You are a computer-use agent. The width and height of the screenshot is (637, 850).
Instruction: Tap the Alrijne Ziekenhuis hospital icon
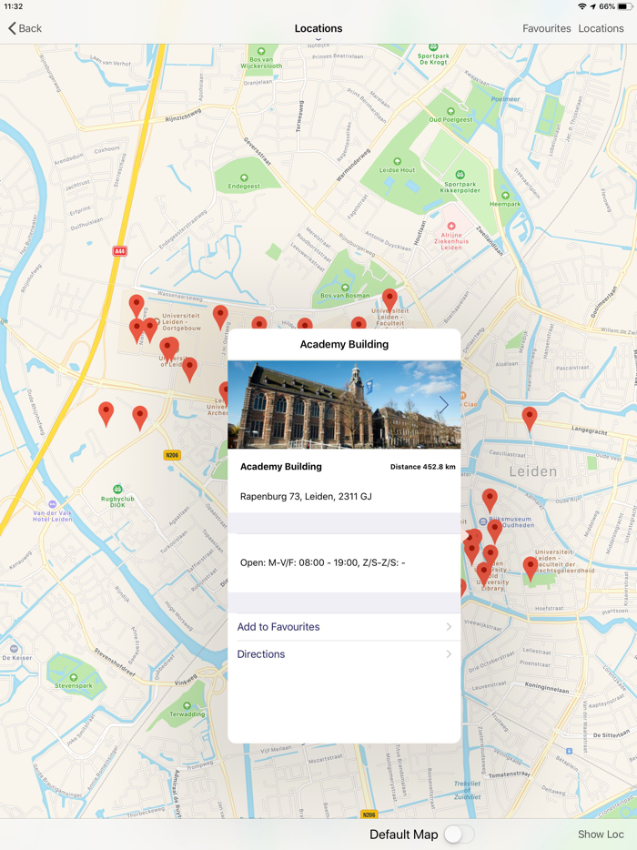coord(451,226)
